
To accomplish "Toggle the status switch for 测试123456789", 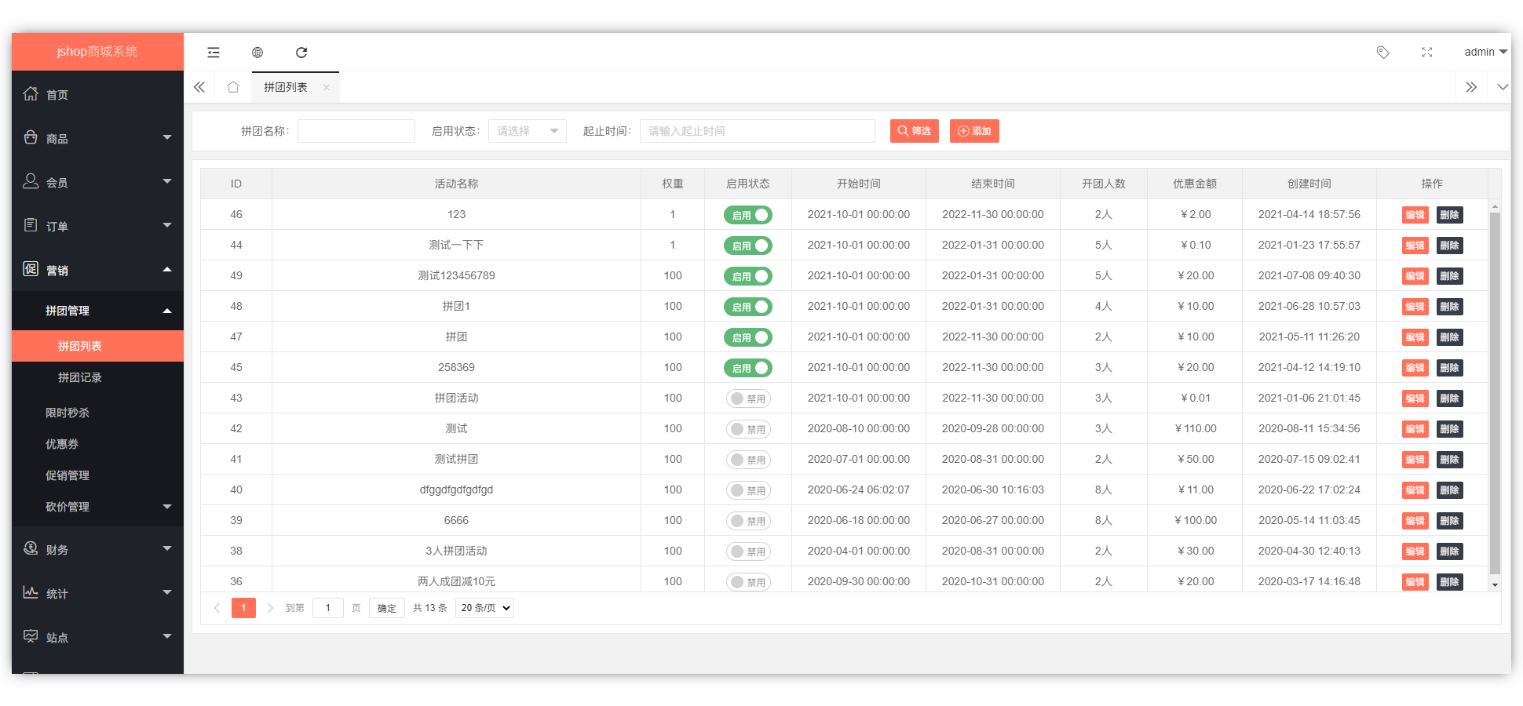I will (748, 276).
